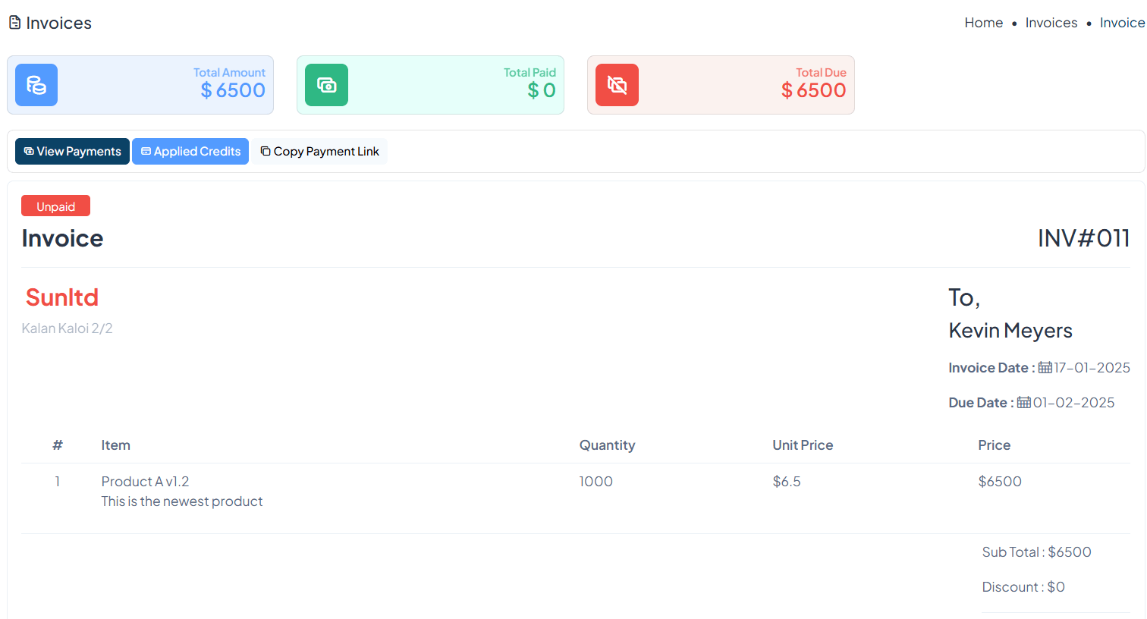Show Applied Credits
This screenshot has width=1147, height=619.
tap(190, 152)
